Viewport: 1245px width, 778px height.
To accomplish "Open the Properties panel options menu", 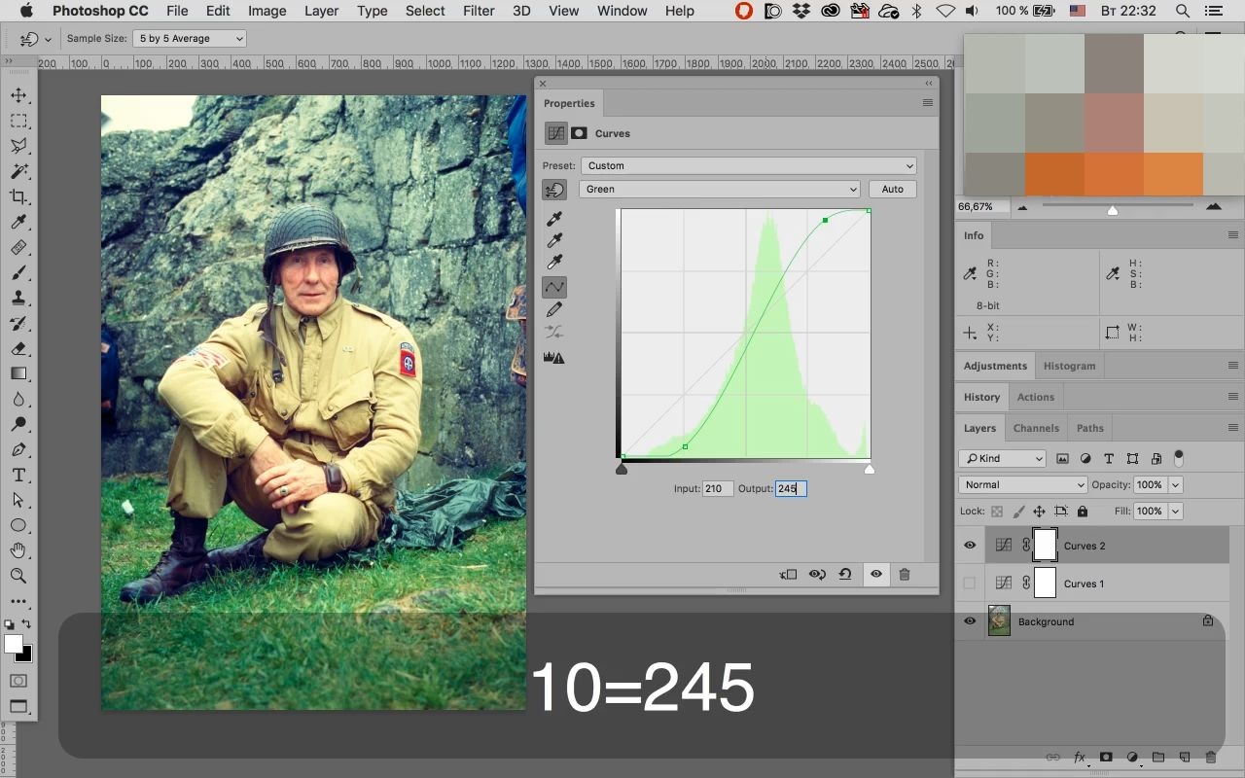I will [927, 103].
